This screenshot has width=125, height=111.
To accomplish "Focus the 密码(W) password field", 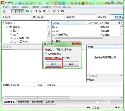I will (x=86, y=17).
